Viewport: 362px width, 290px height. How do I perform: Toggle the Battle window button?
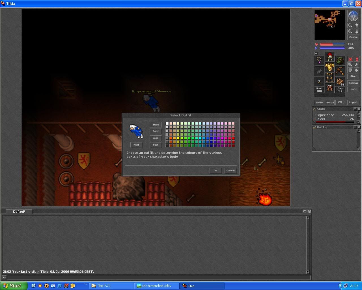[x=330, y=103]
